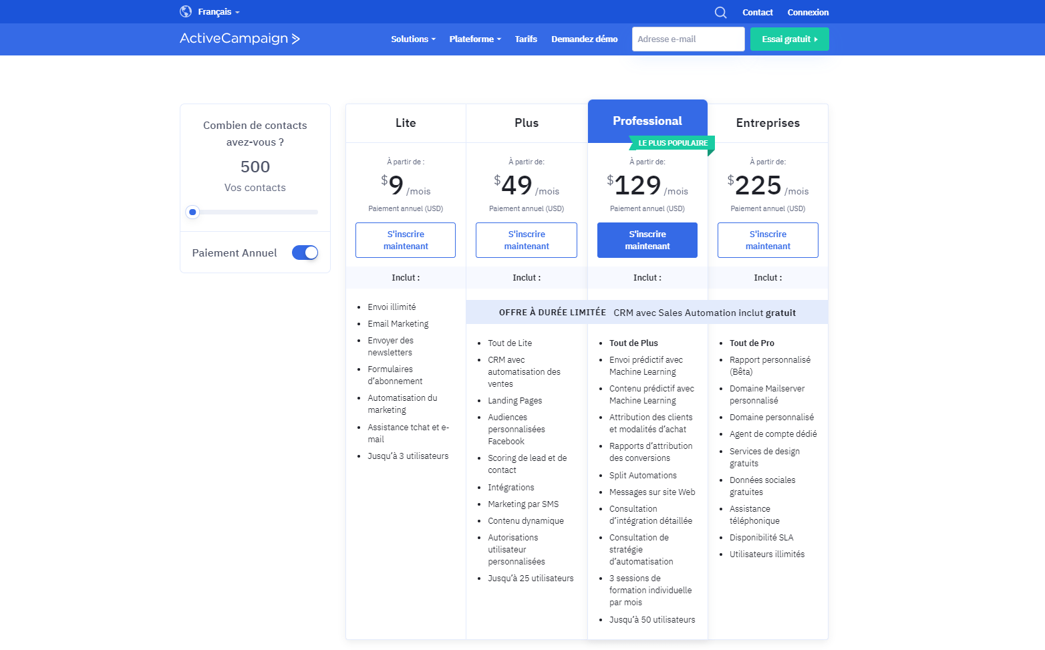The image size is (1045, 650).
Task: Click the contacts slider handle
Action: tap(192, 212)
